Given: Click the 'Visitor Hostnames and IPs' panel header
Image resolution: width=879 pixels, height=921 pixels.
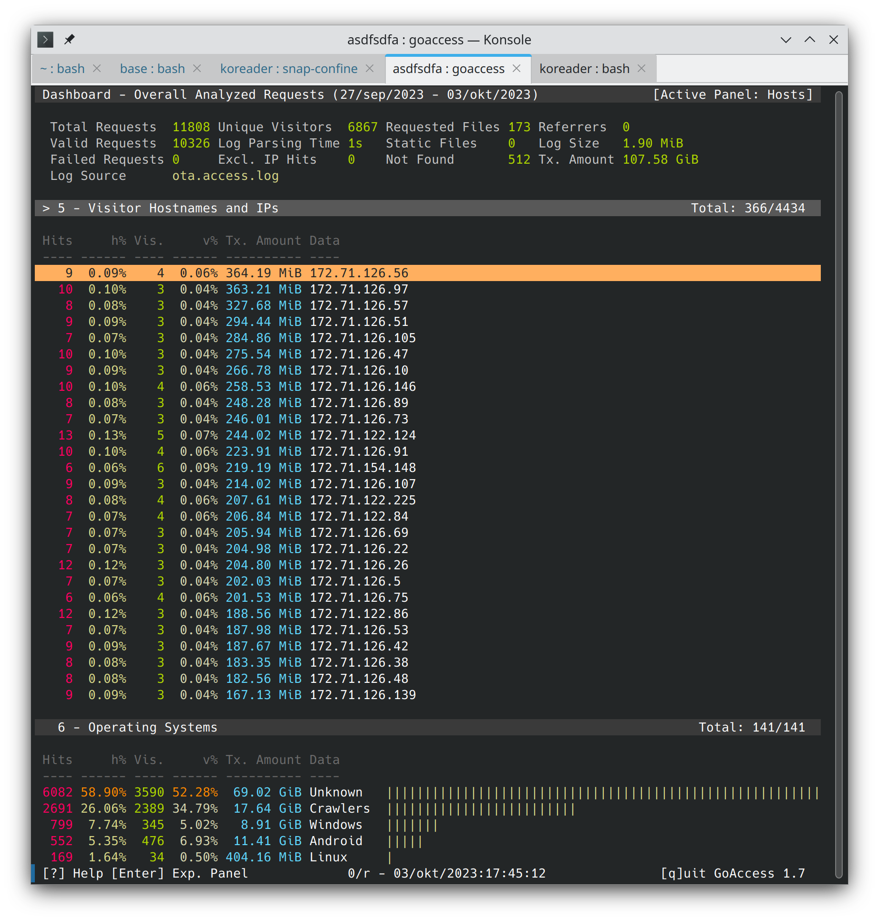Looking at the screenshot, I should [428, 208].
